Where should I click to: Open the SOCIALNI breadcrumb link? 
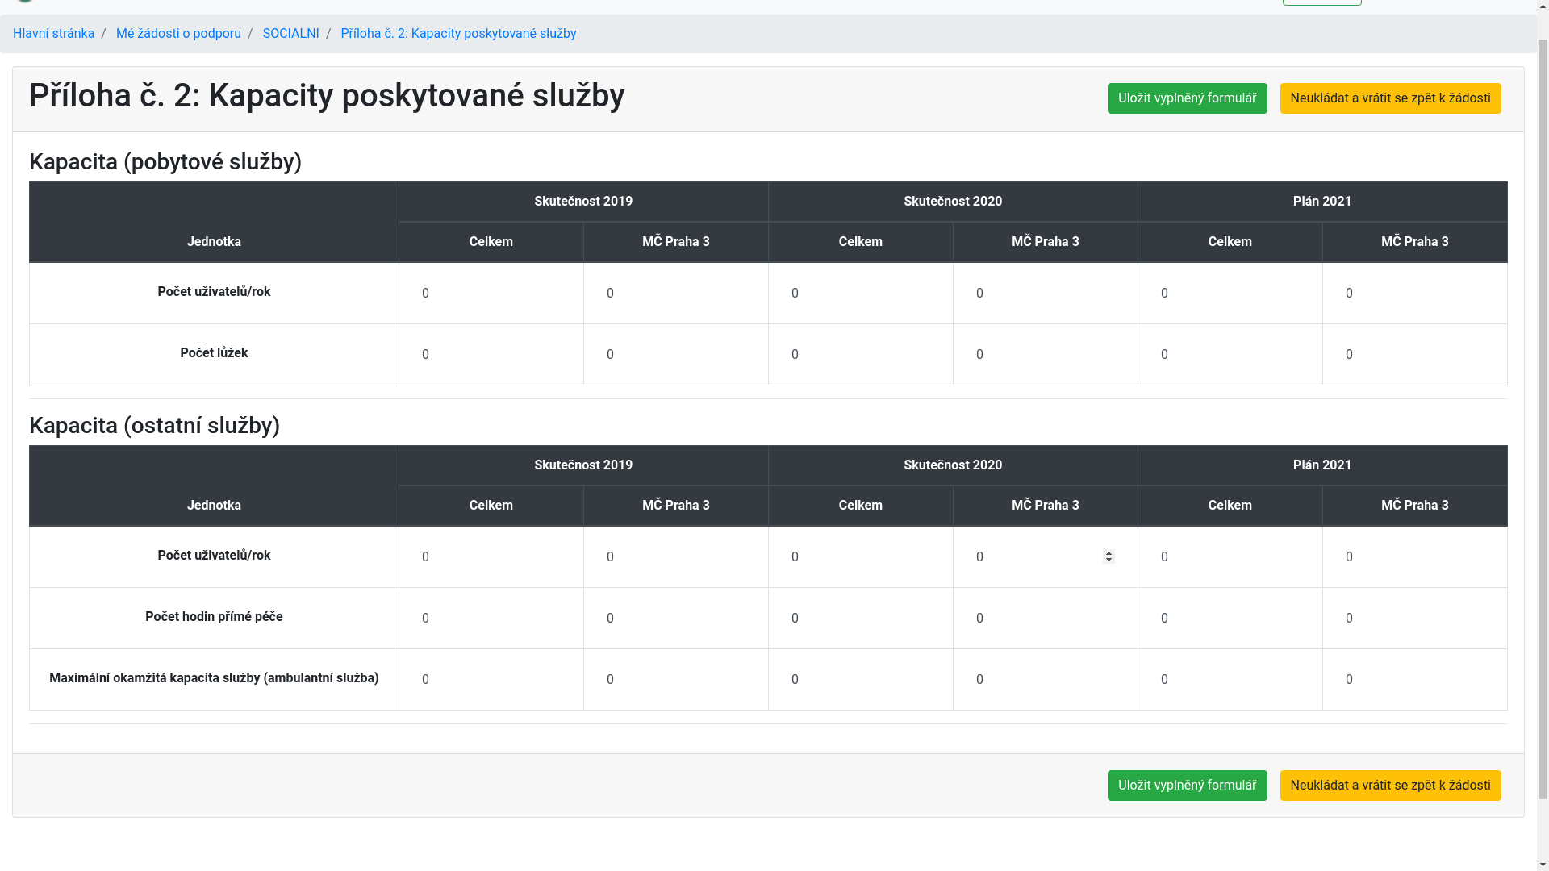coord(290,34)
